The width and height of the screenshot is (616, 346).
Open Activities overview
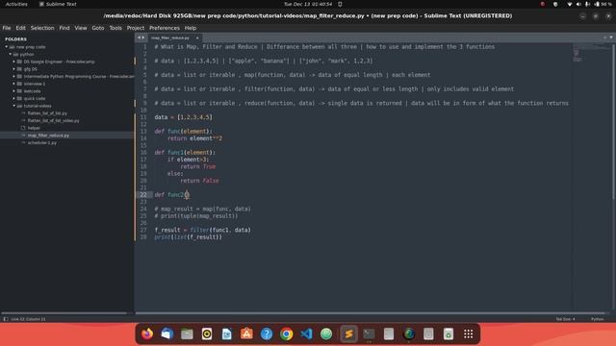[16, 4]
